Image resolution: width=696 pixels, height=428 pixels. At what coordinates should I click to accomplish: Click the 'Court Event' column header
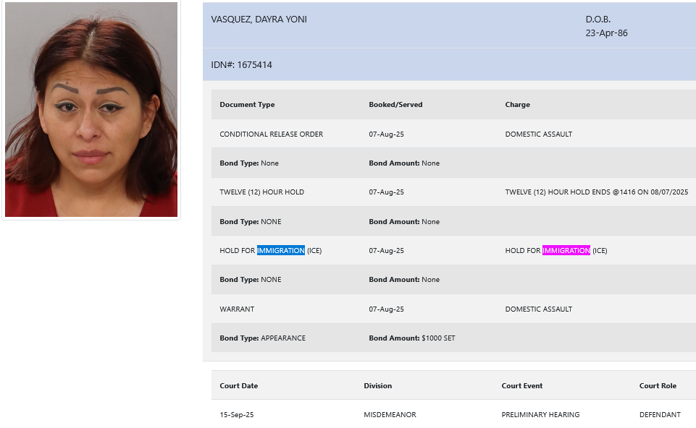click(x=522, y=386)
